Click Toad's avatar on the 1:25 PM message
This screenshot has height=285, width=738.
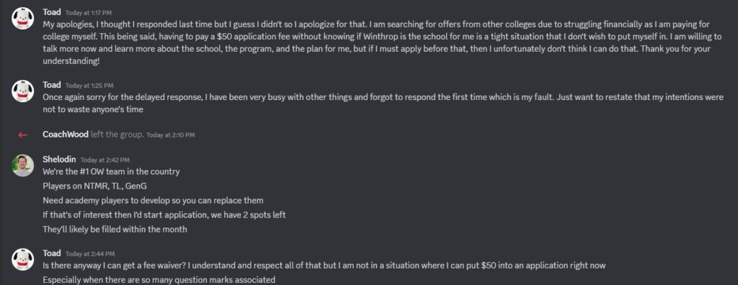22,91
